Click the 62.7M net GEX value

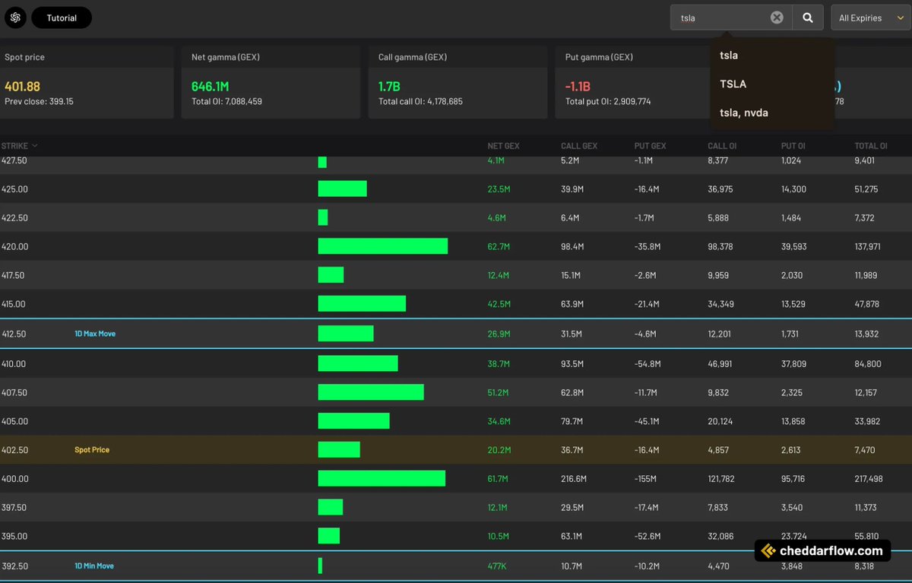click(499, 247)
